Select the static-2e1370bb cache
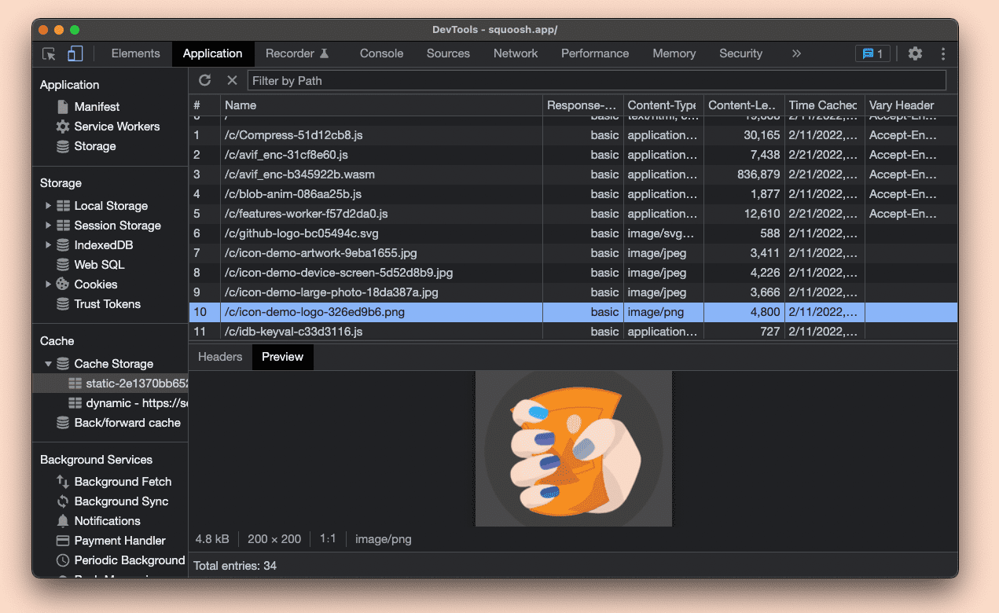Screen dimensions: 999x613 [x=126, y=383]
